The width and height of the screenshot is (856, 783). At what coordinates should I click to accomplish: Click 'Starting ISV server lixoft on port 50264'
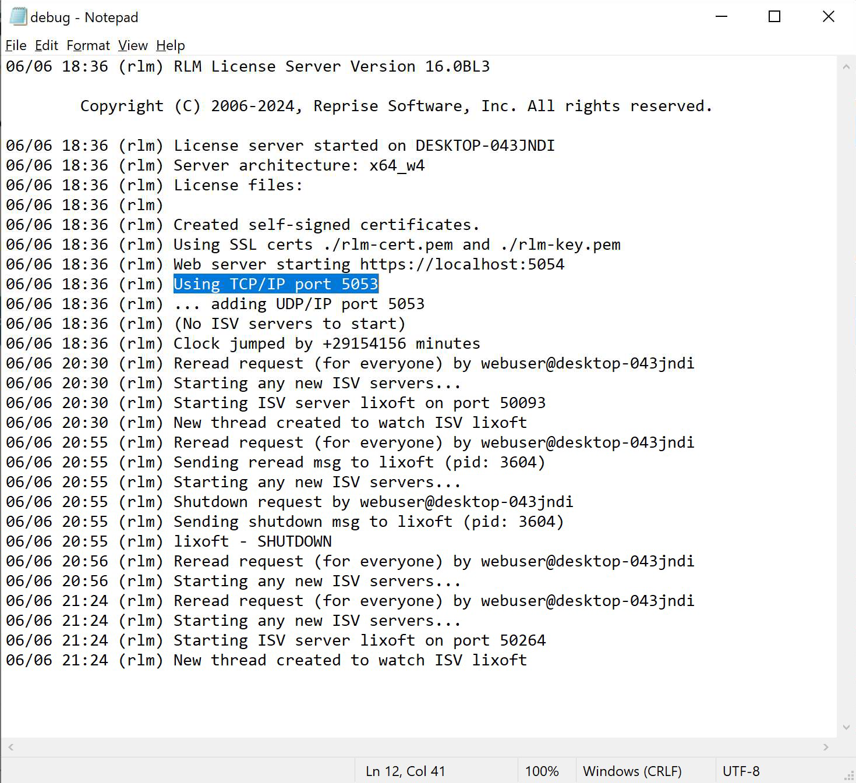(x=360, y=640)
